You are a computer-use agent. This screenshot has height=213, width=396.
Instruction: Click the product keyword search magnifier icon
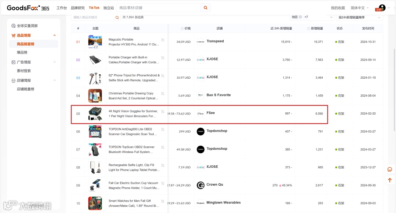[x=117, y=17]
